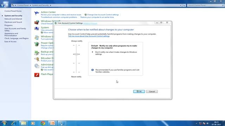Click the UAC notification slider thumb
The image size is (225, 126).
76,54
